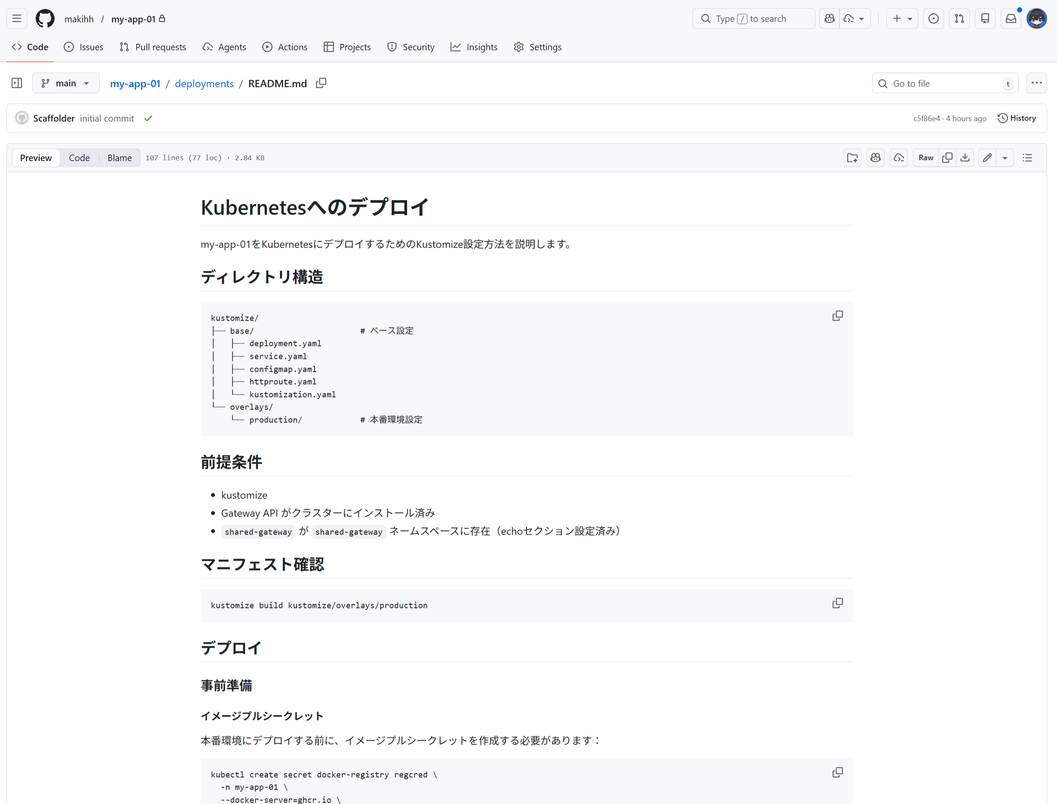The image size is (1057, 804).
Task: Open the Actions tab
Action: click(285, 47)
